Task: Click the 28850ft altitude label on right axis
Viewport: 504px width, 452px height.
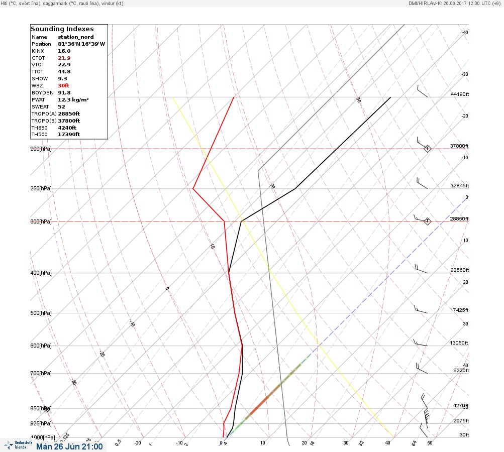Action: pos(459,219)
